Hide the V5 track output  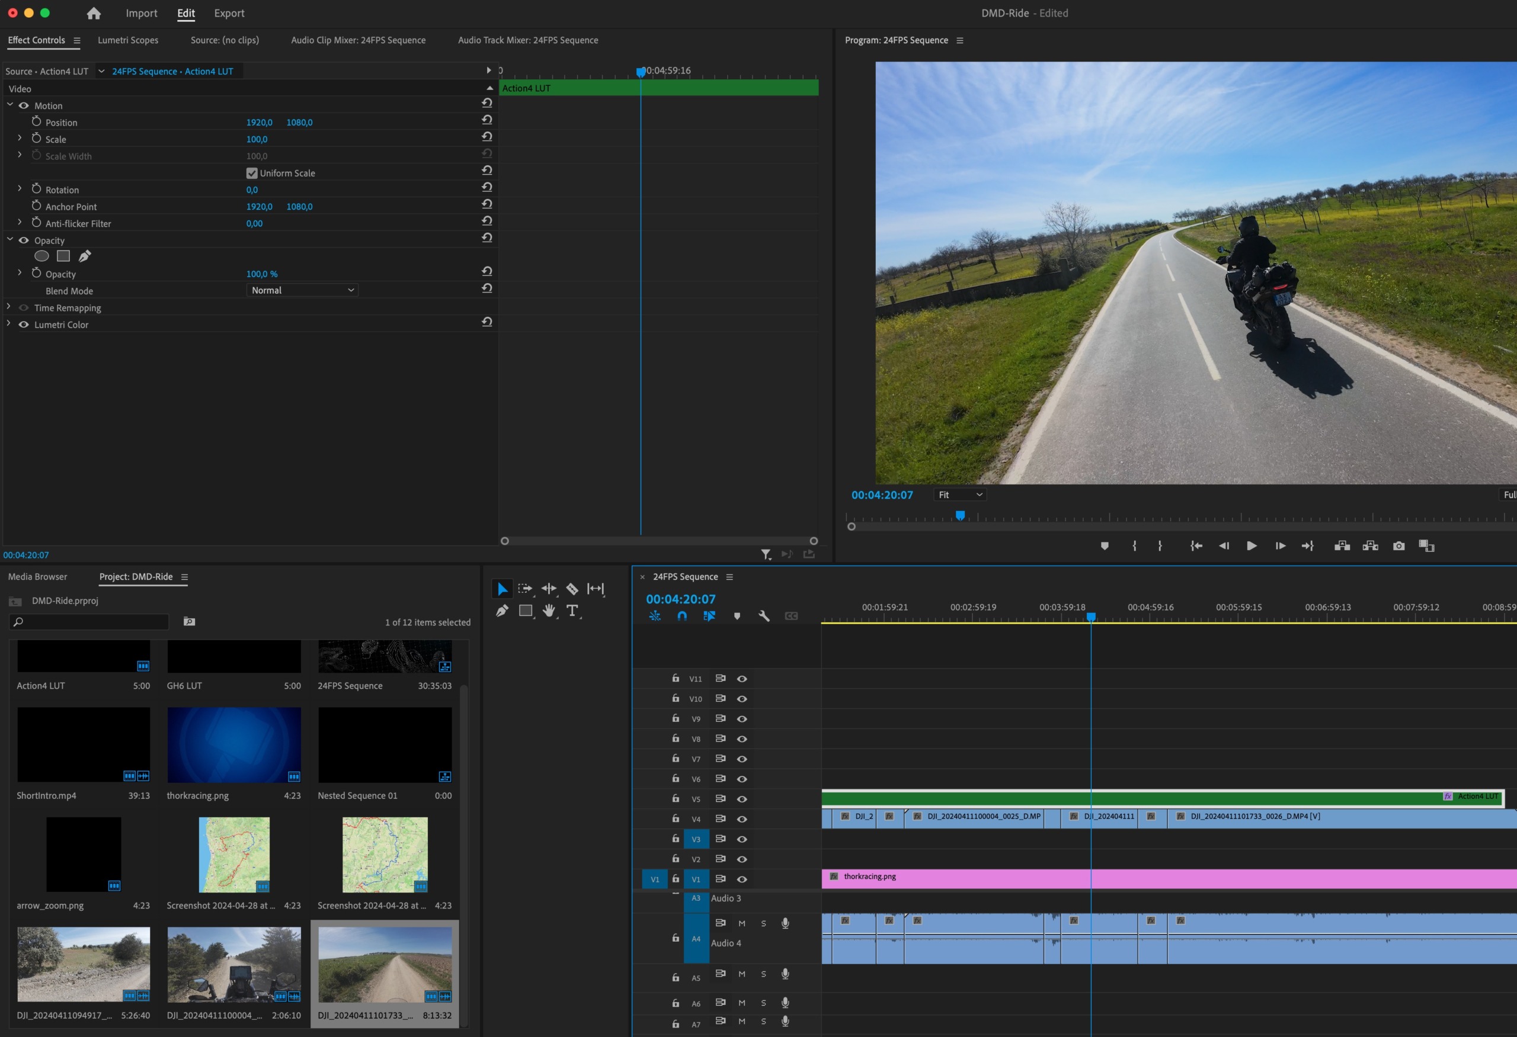[742, 799]
